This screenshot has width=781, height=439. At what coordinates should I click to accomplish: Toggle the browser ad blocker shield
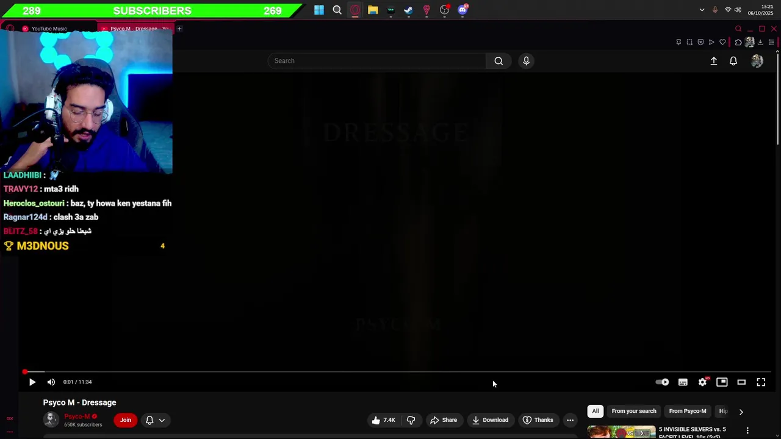[x=700, y=42]
